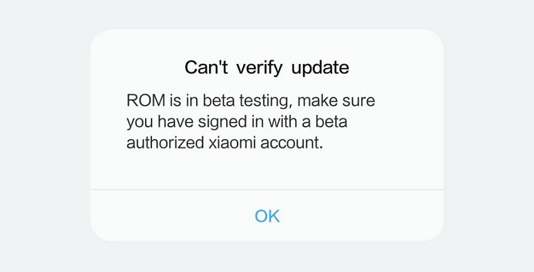Click the word "account." ending the message
Viewport: 534px width, 272px height.
[292, 143]
